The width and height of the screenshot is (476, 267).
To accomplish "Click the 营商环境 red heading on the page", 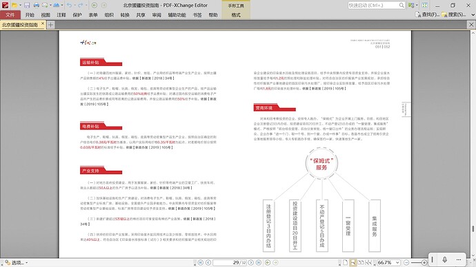I will click(275, 107).
